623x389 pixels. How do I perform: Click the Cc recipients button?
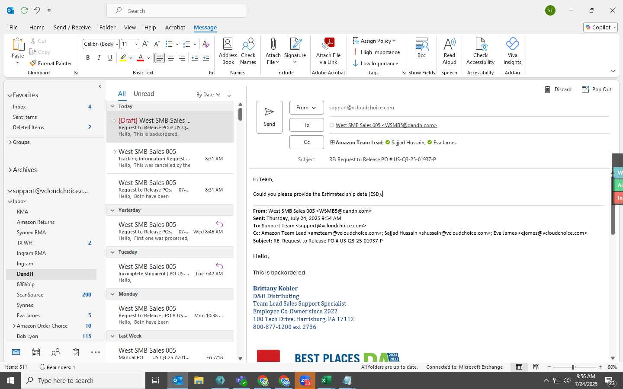pyautogui.click(x=306, y=142)
